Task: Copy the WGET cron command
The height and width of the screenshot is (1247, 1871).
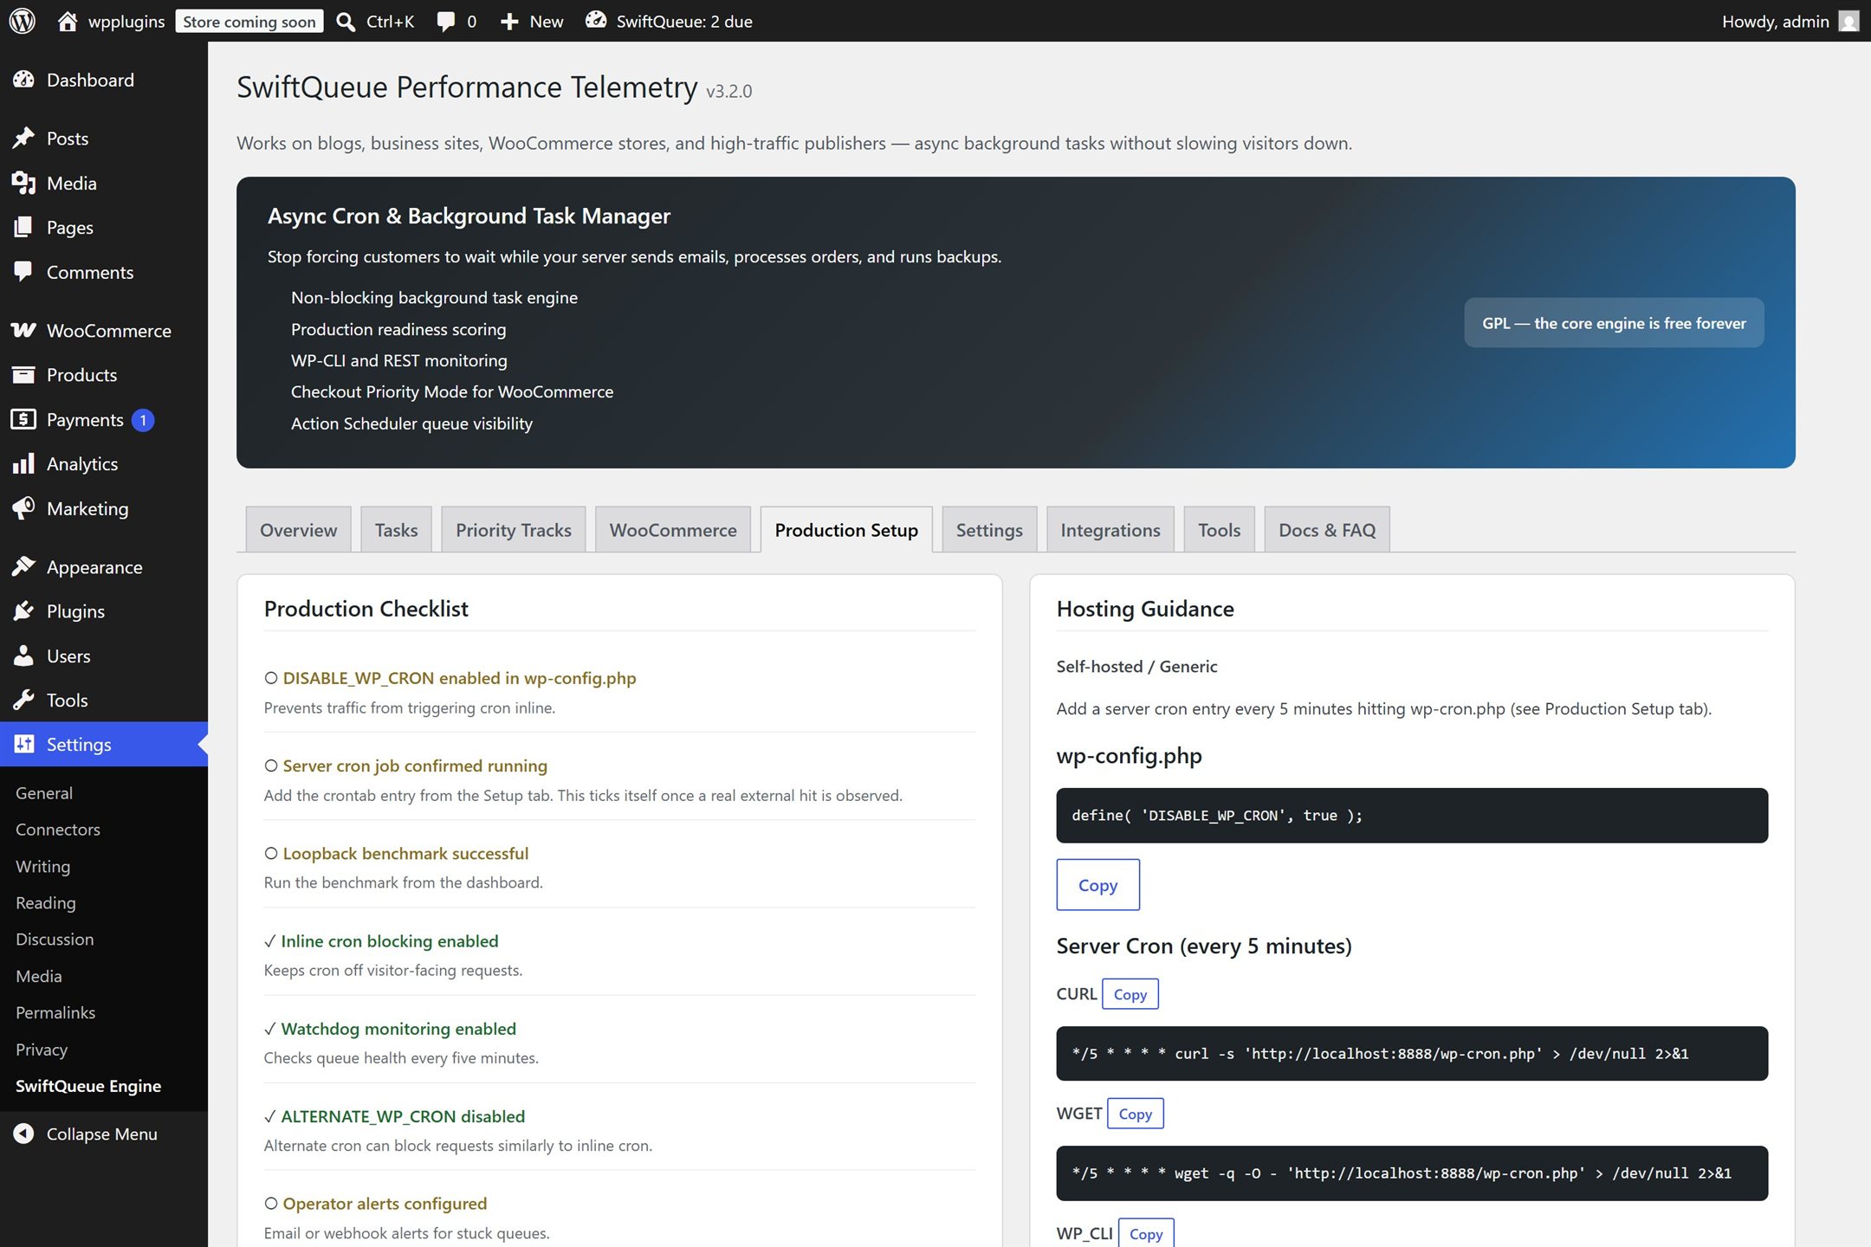Action: point(1135,1113)
